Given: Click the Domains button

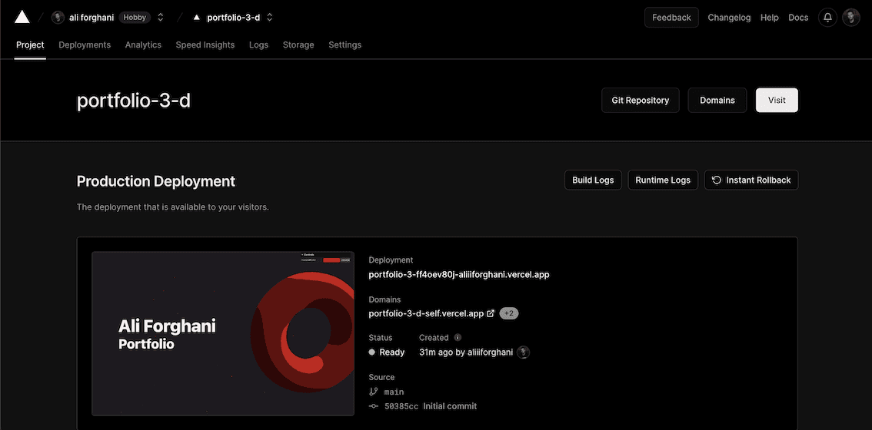Looking at the screenshot, I should [717, 100].
